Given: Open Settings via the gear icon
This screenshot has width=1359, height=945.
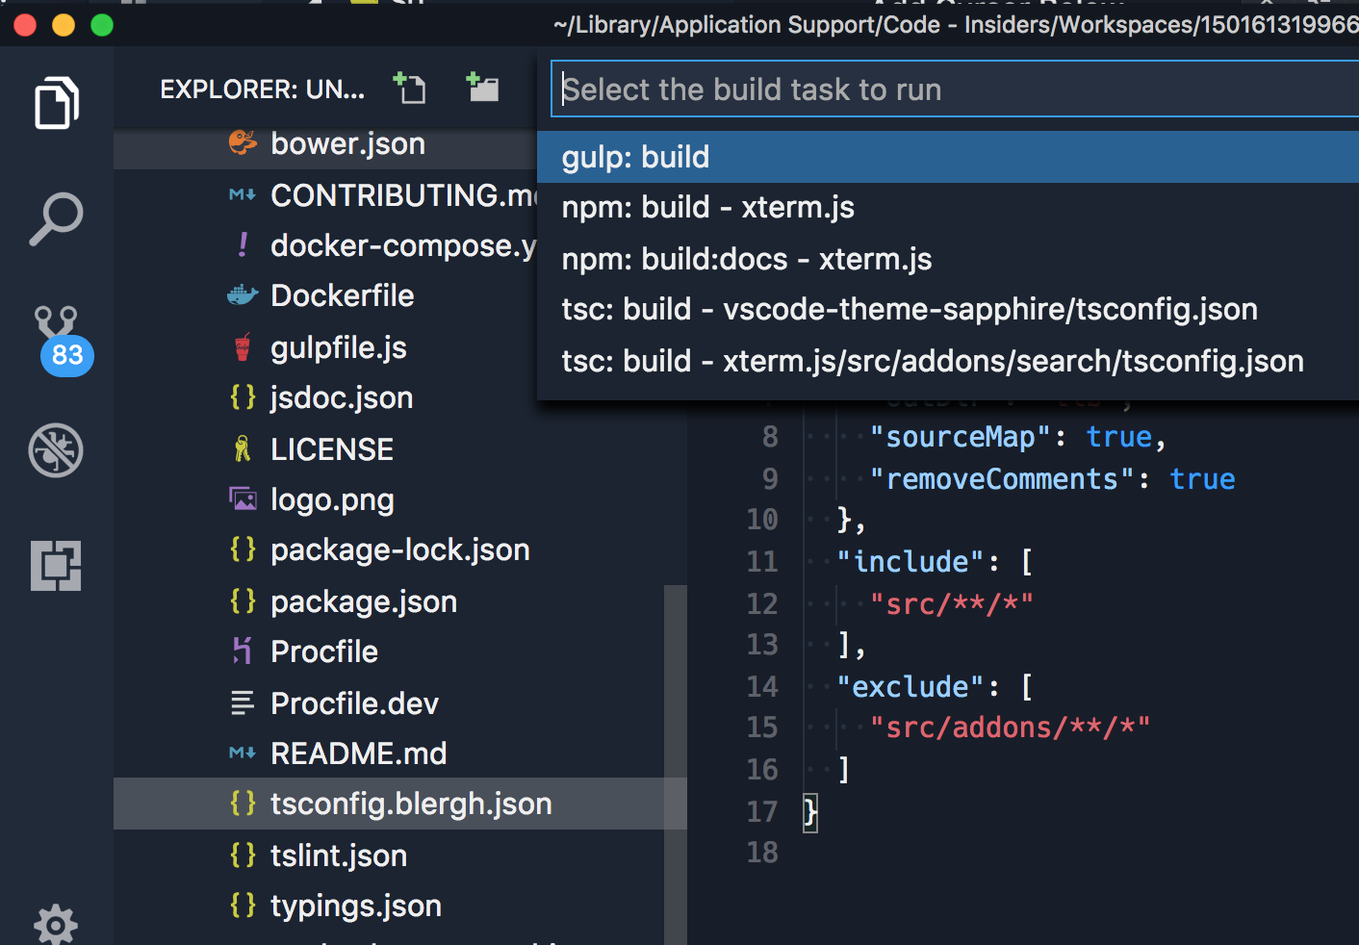Looking at the screenshot, I should [x=55, y=924].
